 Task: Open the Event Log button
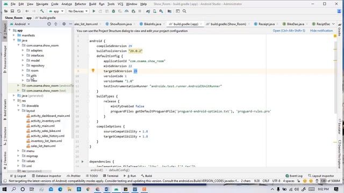[294, 176]
